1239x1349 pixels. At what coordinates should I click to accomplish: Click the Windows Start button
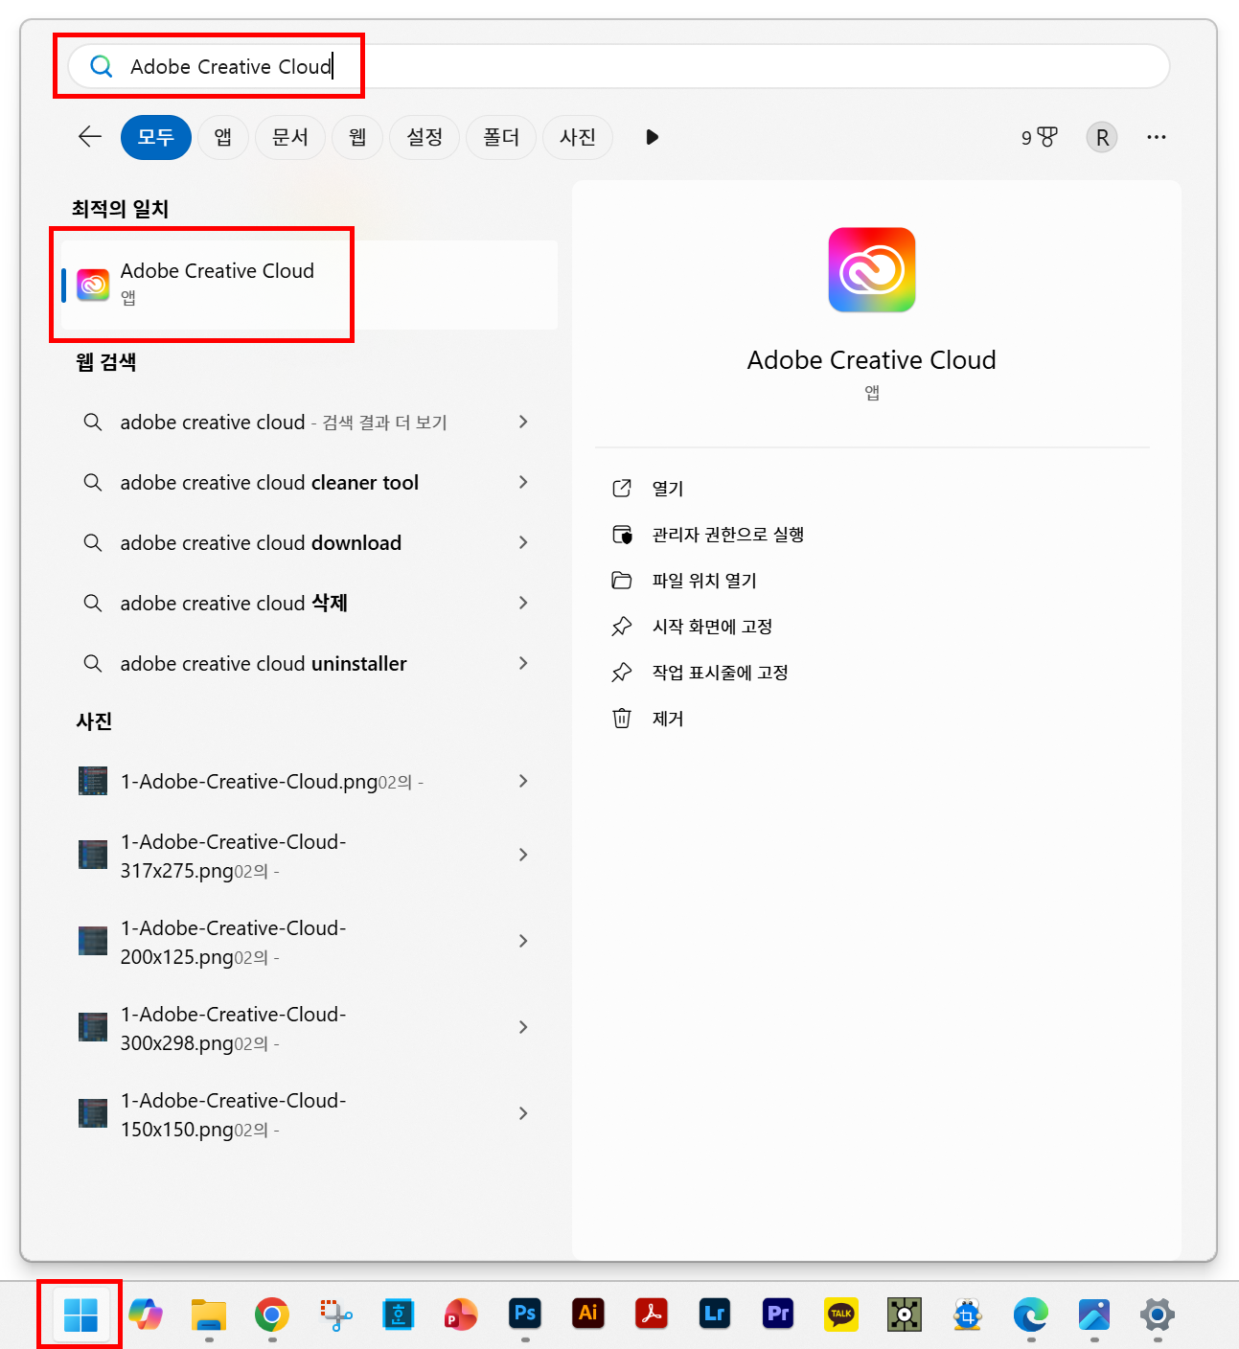point(80,1315)
